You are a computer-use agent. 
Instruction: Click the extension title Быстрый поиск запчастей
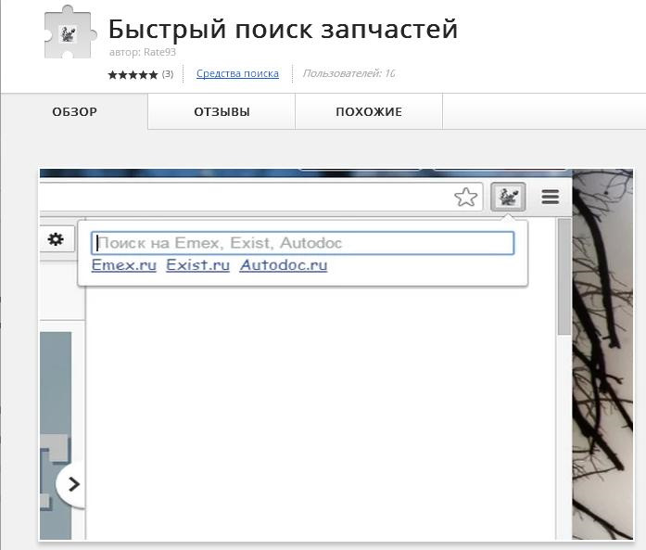283,29
